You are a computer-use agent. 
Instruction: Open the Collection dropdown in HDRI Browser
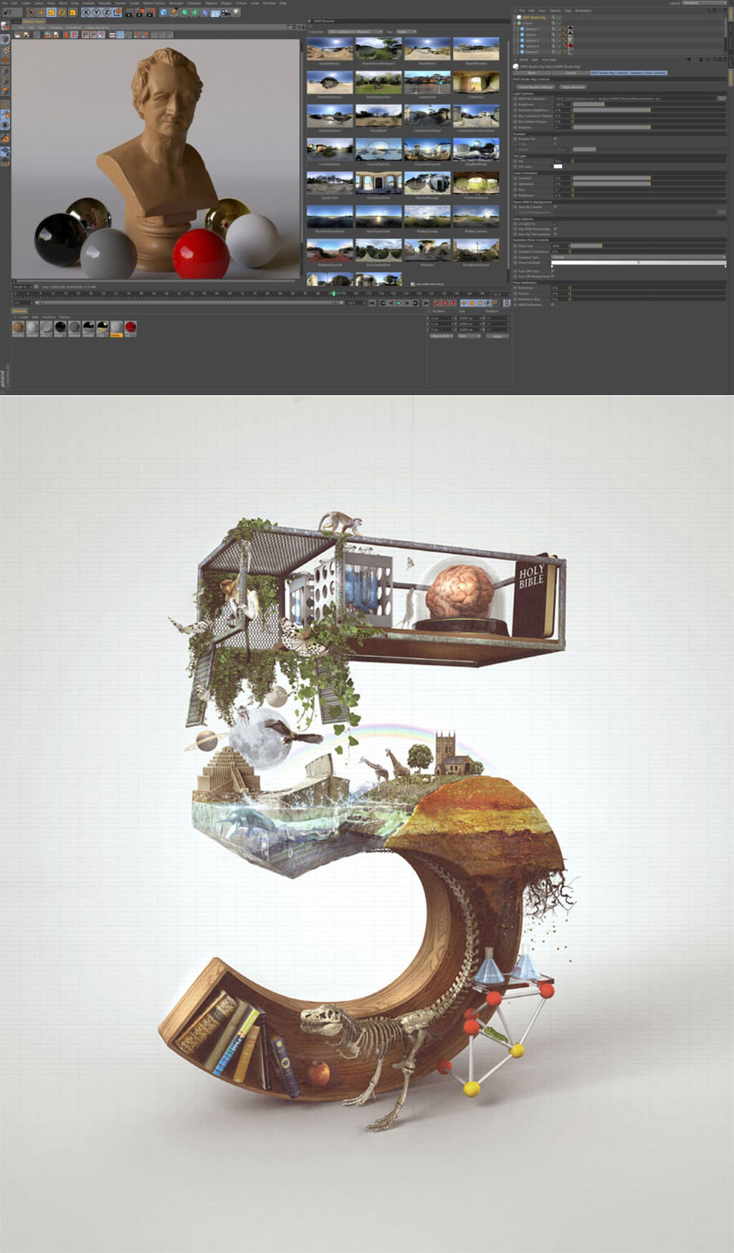tap(355, 32)
